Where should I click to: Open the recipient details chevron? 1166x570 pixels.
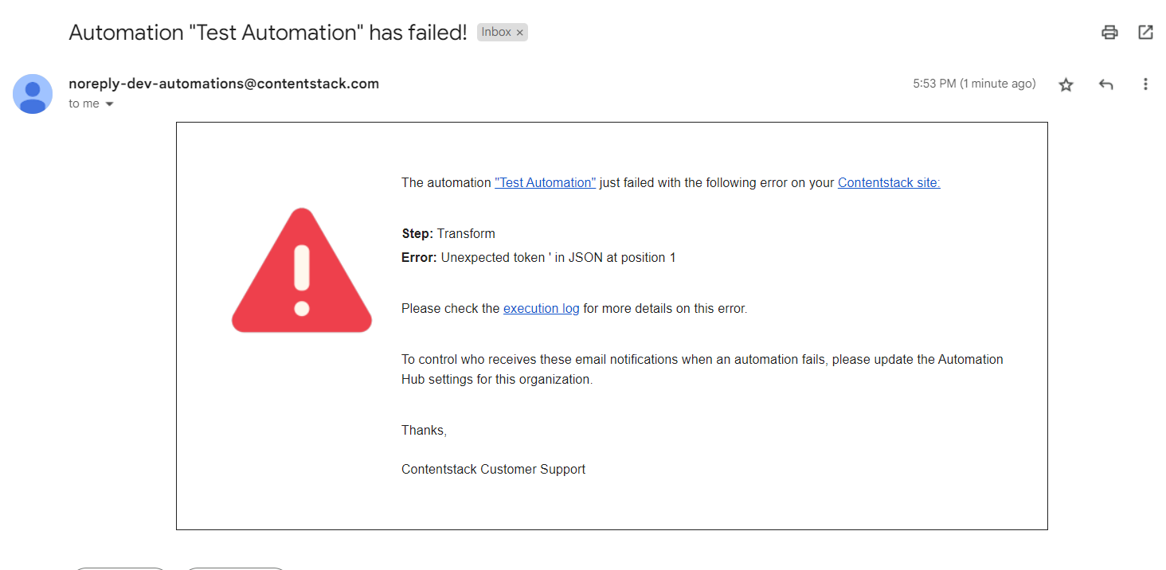[x=109, y=103]
